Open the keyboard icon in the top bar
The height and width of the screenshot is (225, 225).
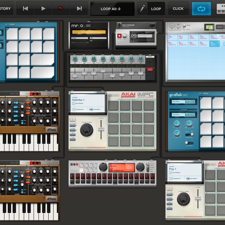[221, 9]
